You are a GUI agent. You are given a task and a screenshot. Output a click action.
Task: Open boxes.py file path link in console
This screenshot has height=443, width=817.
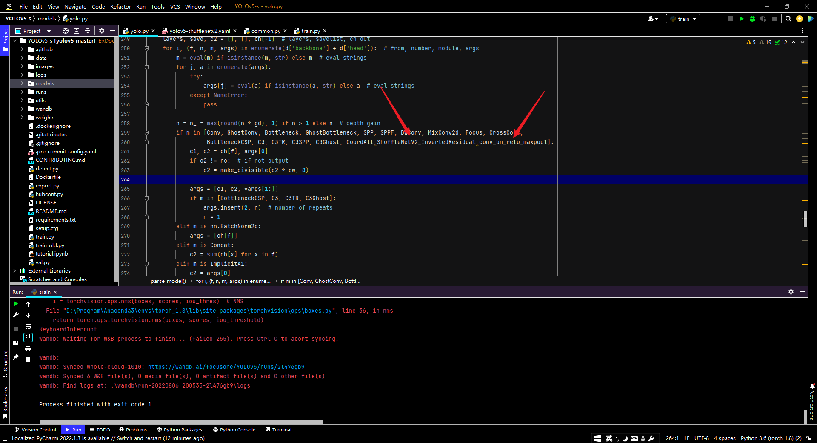coord(199,311)
